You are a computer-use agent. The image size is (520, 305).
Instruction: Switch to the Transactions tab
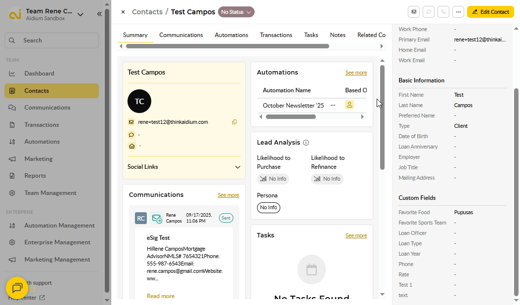276,35
